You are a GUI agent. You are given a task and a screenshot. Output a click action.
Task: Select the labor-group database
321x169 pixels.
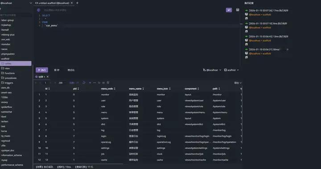point(8,20)
